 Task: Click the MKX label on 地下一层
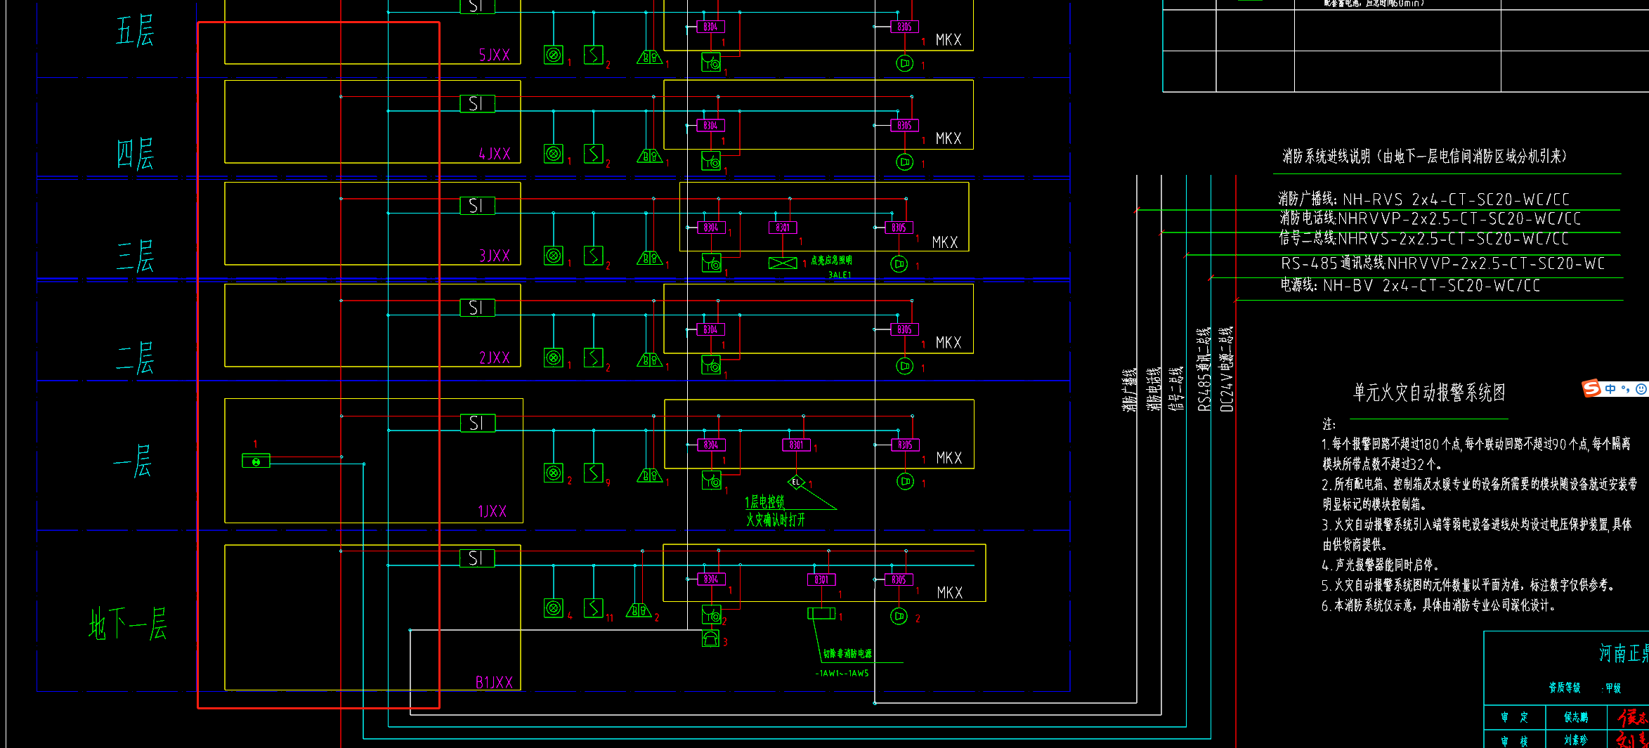pos(950,593)
